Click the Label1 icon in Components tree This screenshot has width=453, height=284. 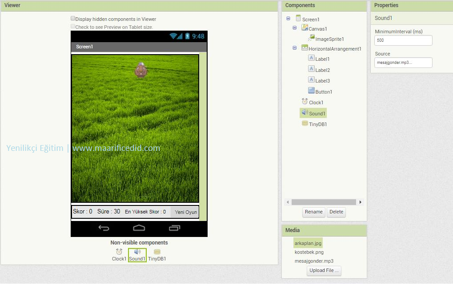(311, 58)
